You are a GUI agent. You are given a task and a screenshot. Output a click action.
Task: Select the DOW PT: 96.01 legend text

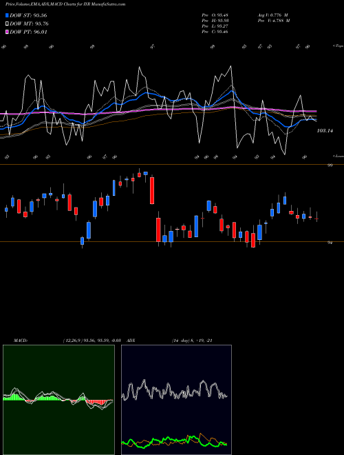point(28,32)
